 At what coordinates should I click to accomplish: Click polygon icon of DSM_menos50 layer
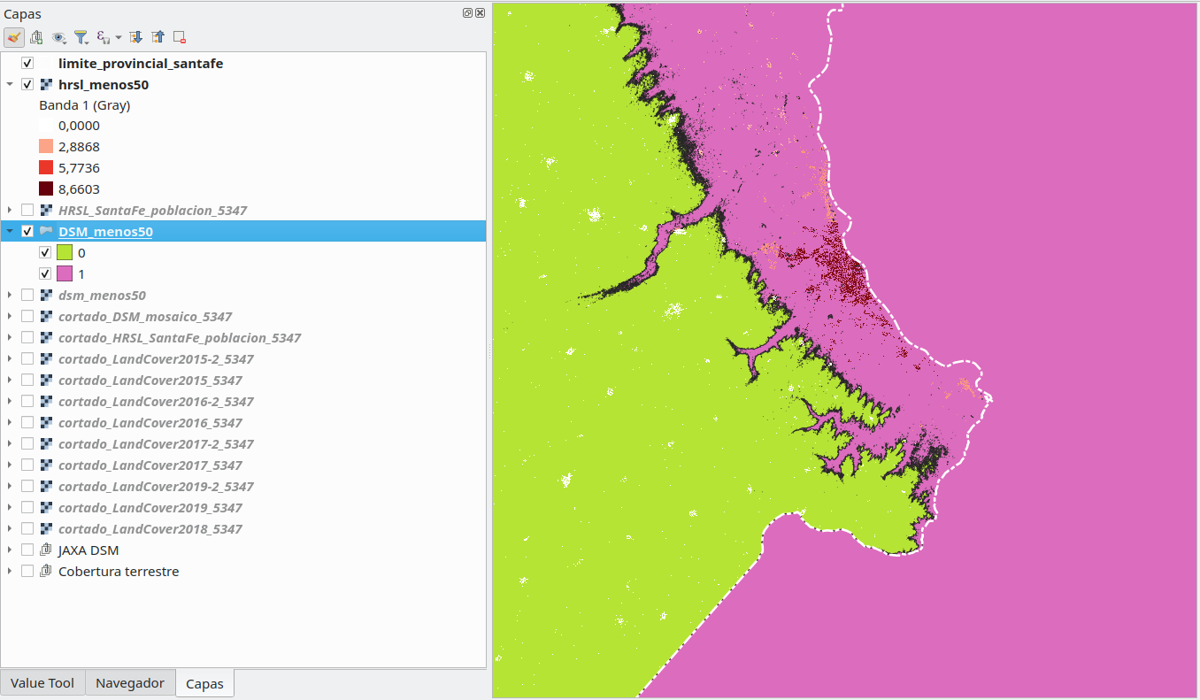[x=46, y=231]
